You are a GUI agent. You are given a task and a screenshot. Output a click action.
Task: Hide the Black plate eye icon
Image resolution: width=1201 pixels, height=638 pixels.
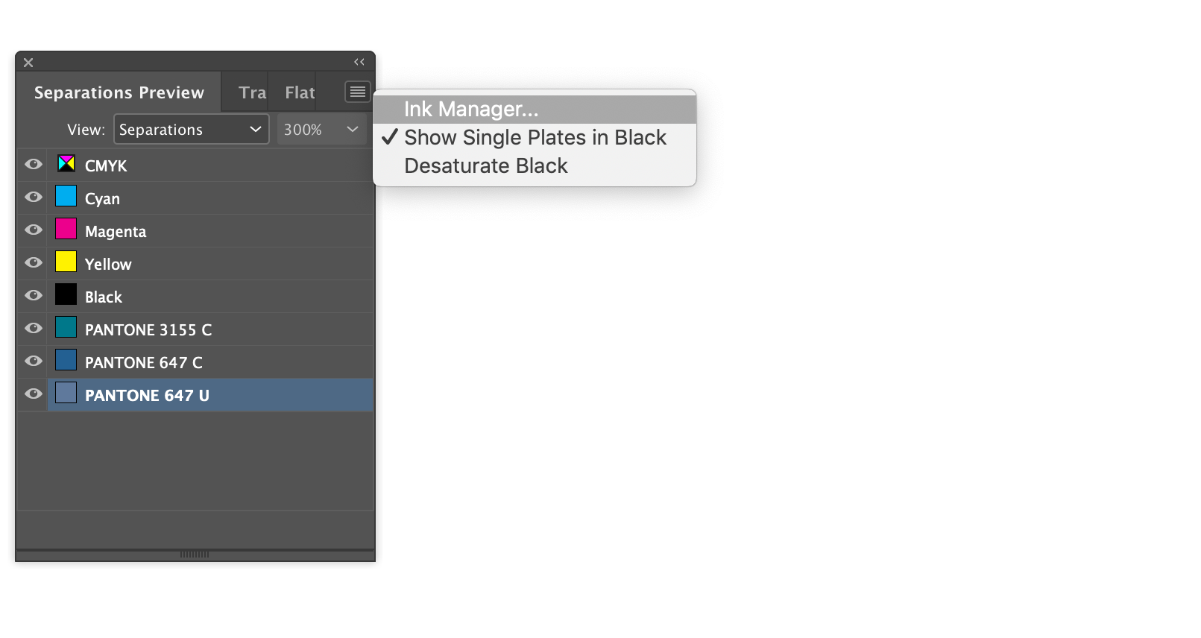34,295
